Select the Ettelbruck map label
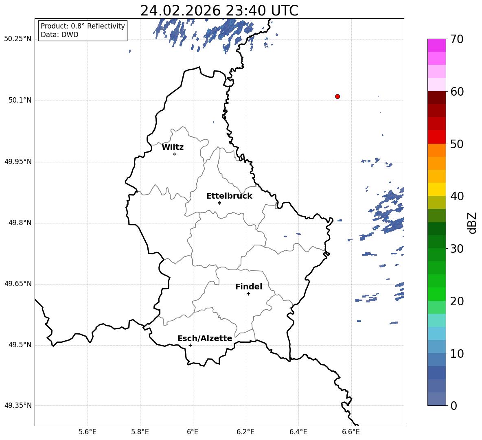This screenshot has height=440, width=482. pyautogui.click(x=229, y=196)
